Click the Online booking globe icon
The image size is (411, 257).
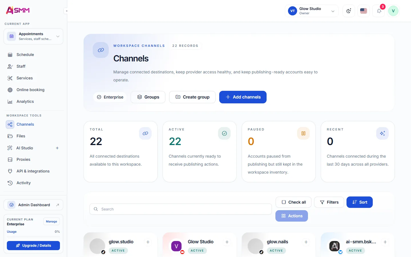click(10, 90)
